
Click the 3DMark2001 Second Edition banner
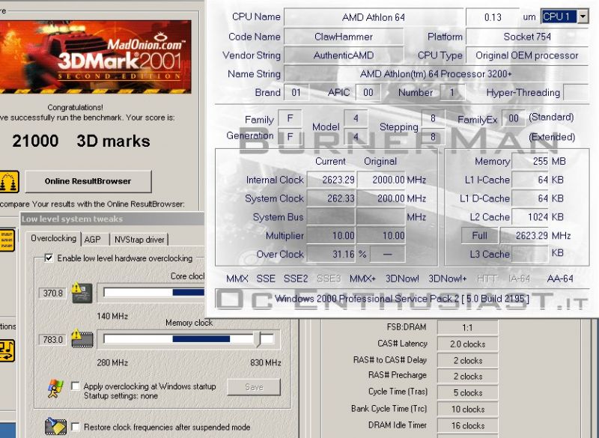coord(96,56)
